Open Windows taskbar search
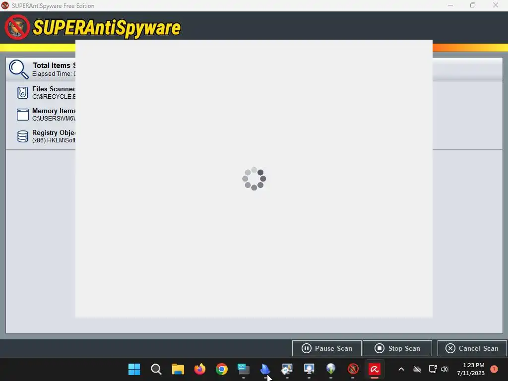The width and height of the screenshot is (508, 381). pyautogui.click(x=156, y=369)
